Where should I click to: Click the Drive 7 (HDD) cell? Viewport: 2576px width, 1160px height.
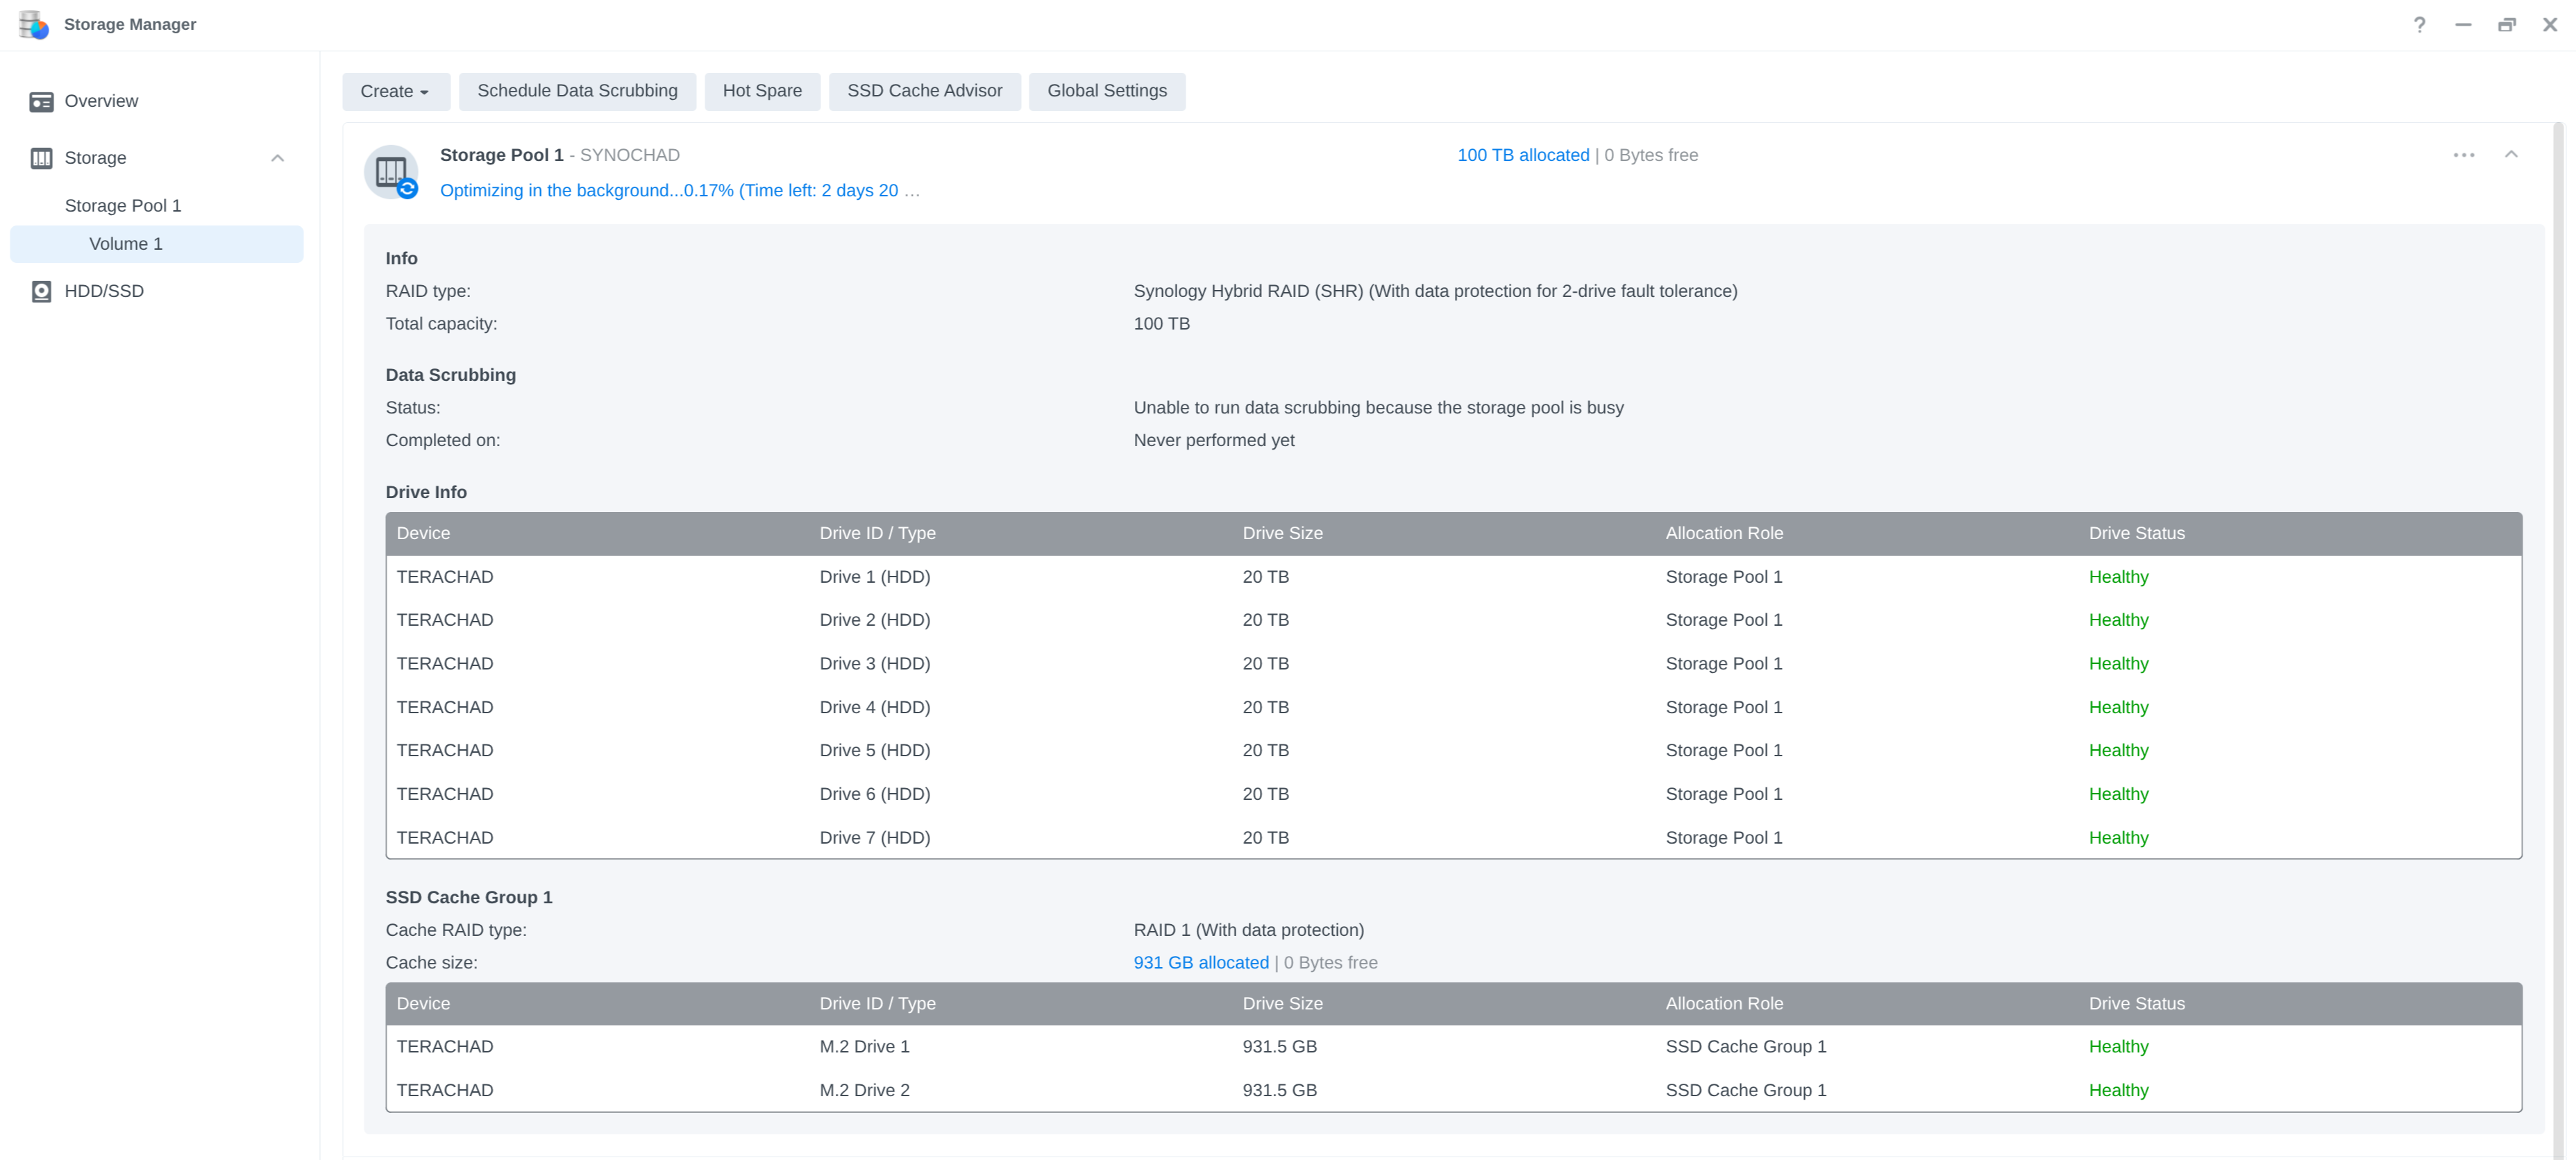point(874,837)
